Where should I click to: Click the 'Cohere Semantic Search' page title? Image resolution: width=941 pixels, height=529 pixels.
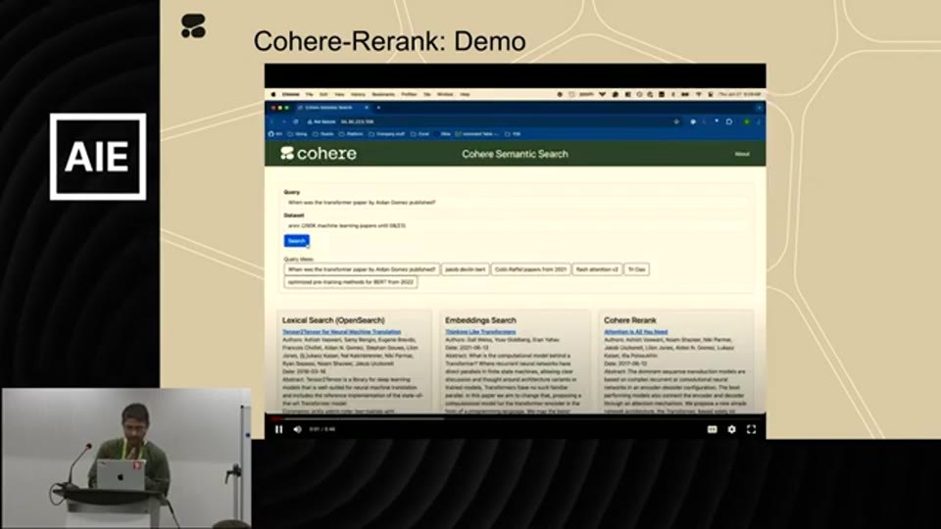[515, 154]
